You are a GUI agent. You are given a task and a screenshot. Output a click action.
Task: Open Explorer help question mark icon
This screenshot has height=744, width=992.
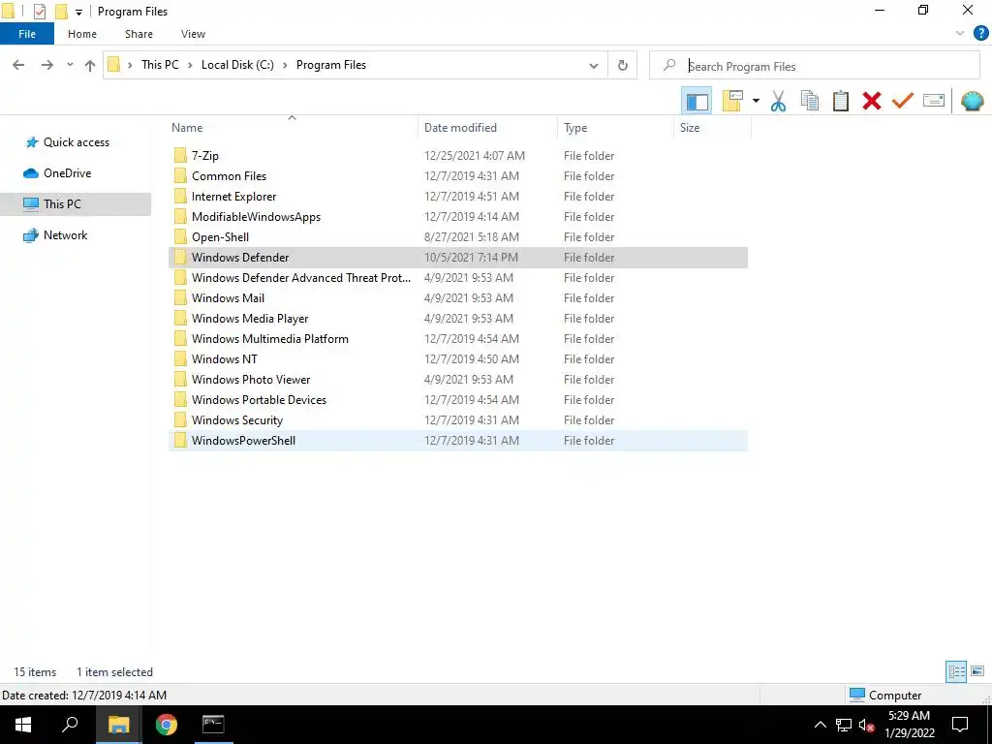(980, 34)
